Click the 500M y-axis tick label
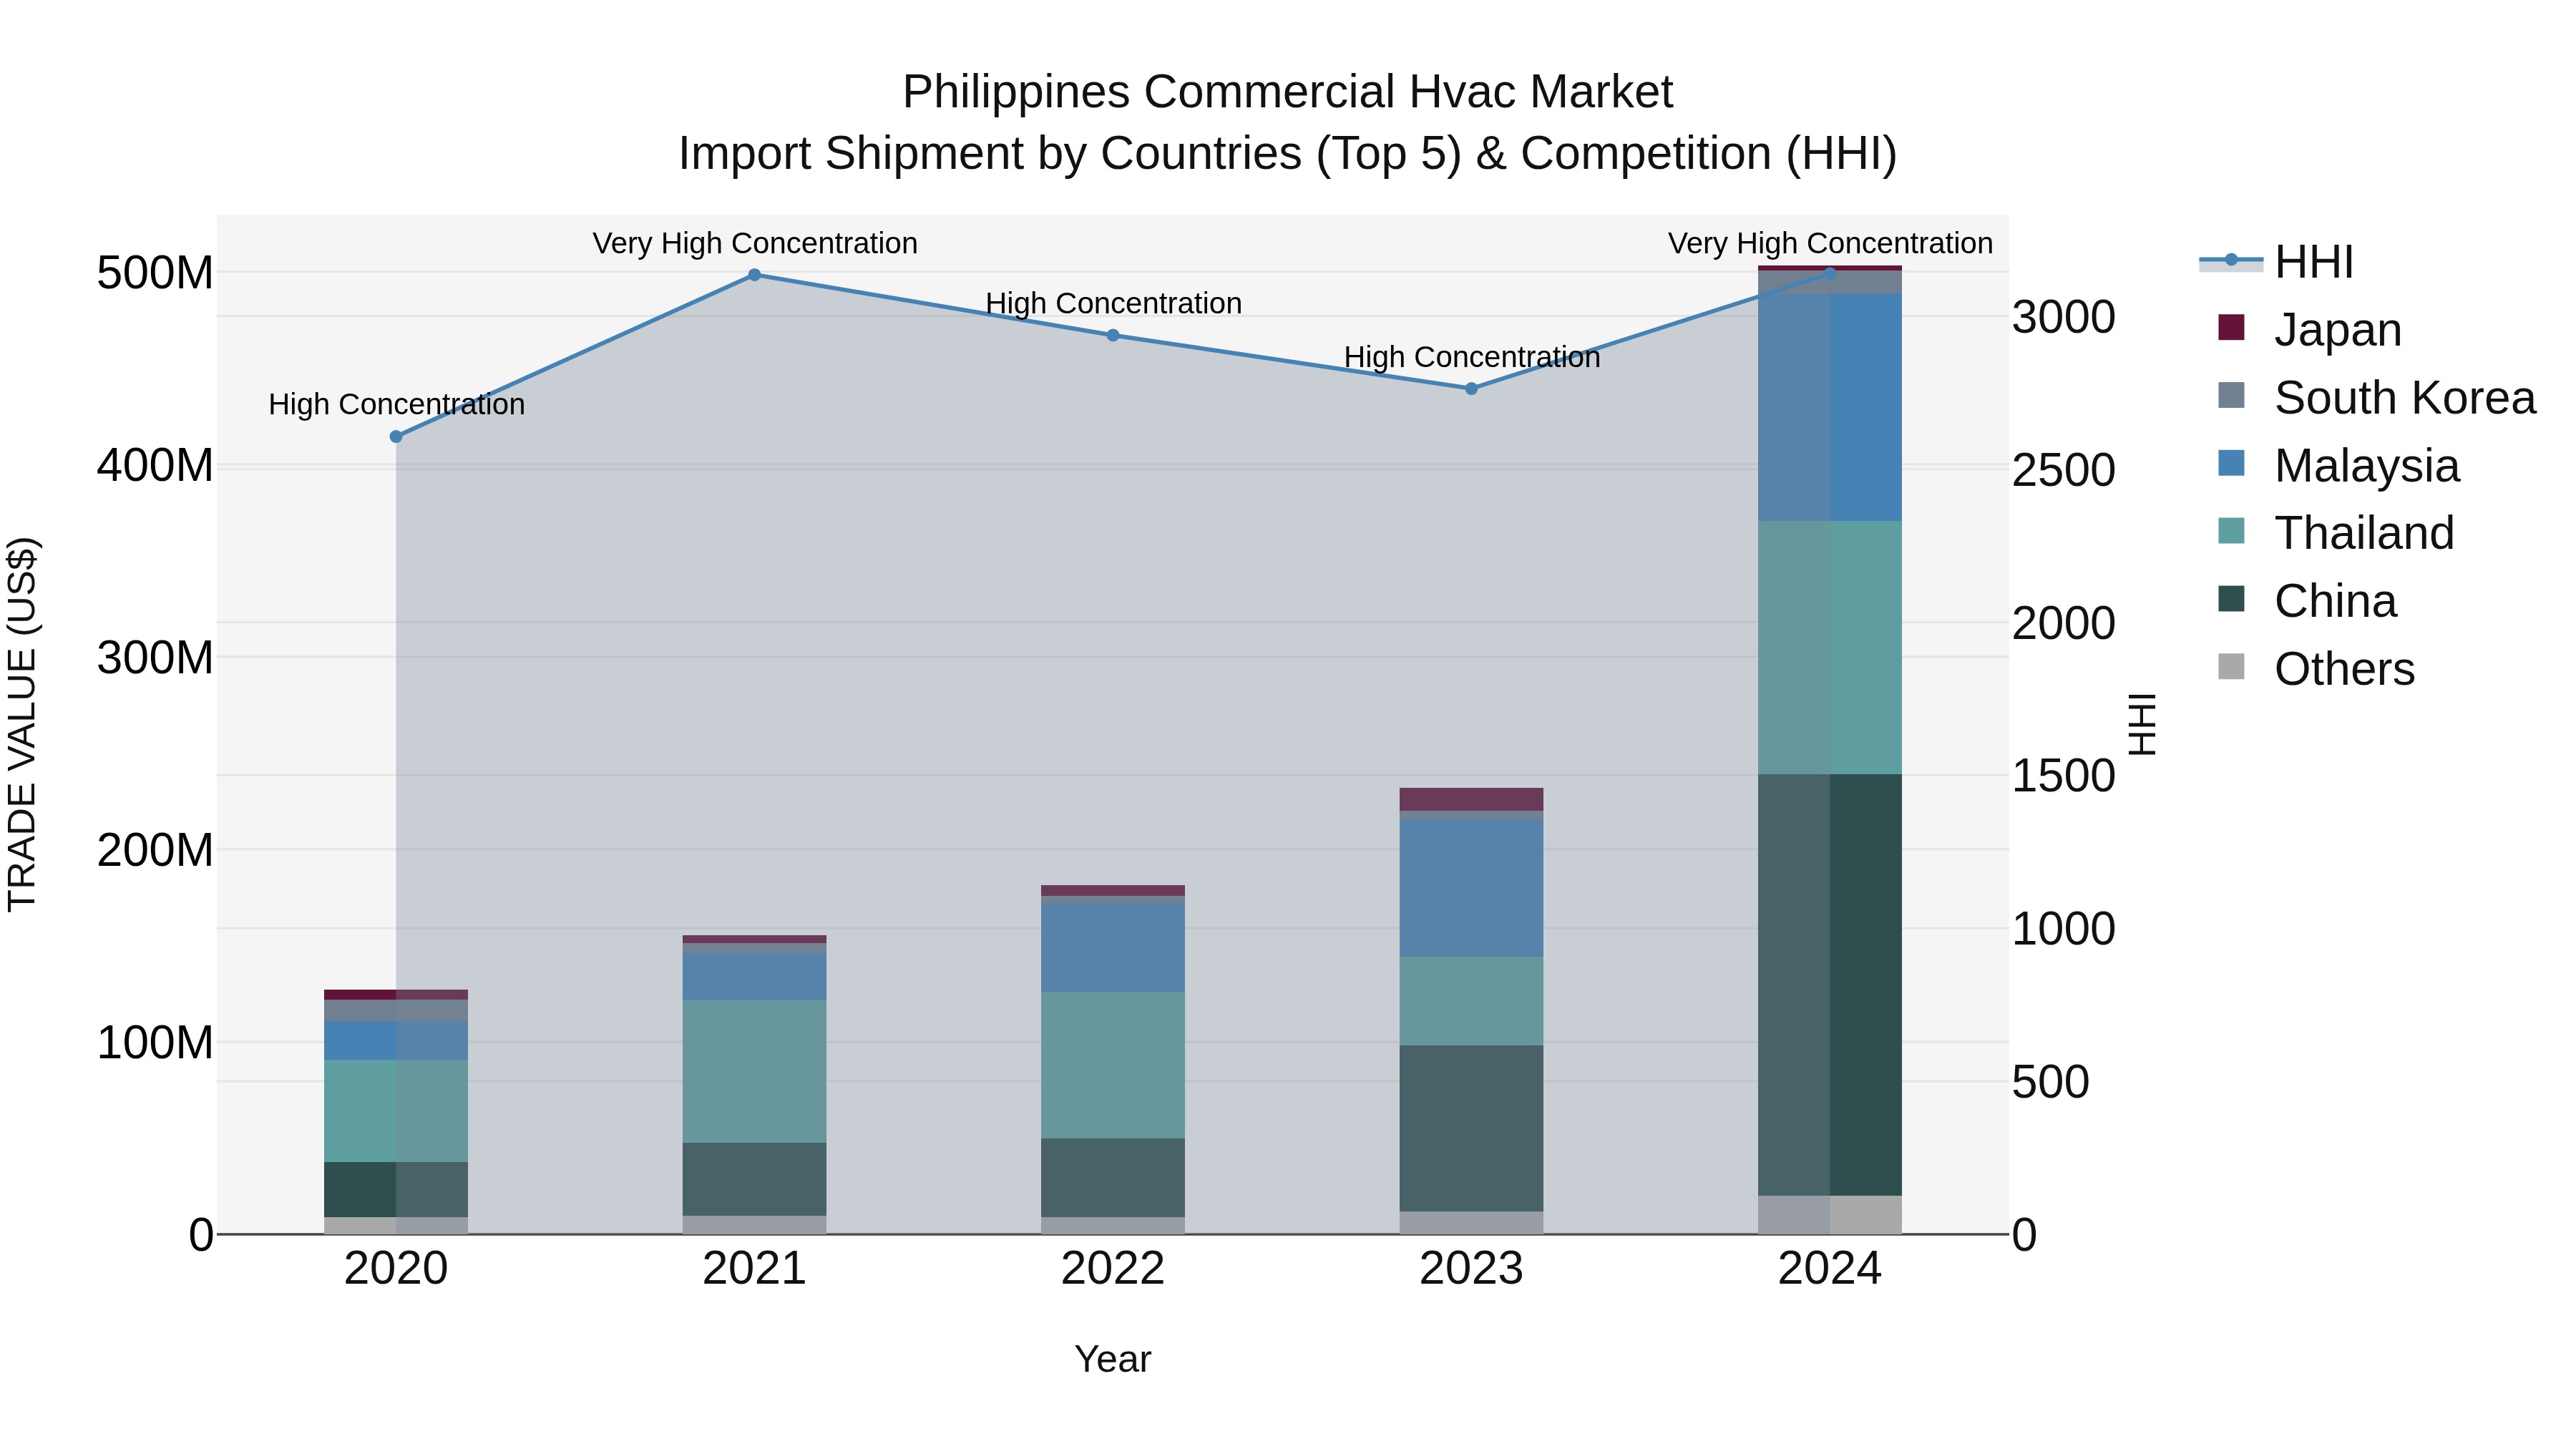Image resolution: width=2576 pixels, height=1449 pixels. pyautogui.click(x=155, y=273)
